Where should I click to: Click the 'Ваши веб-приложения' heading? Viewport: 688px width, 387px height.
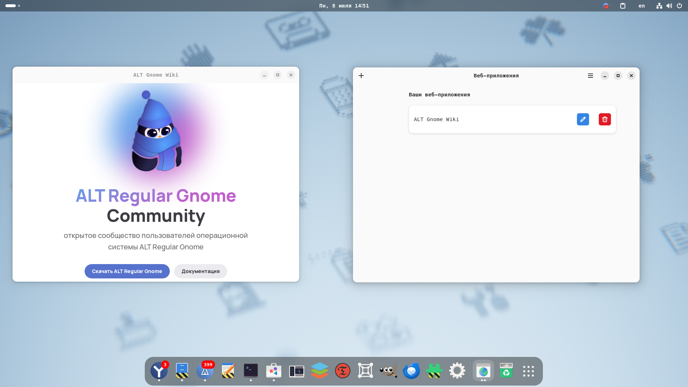[x=439, y=95]
